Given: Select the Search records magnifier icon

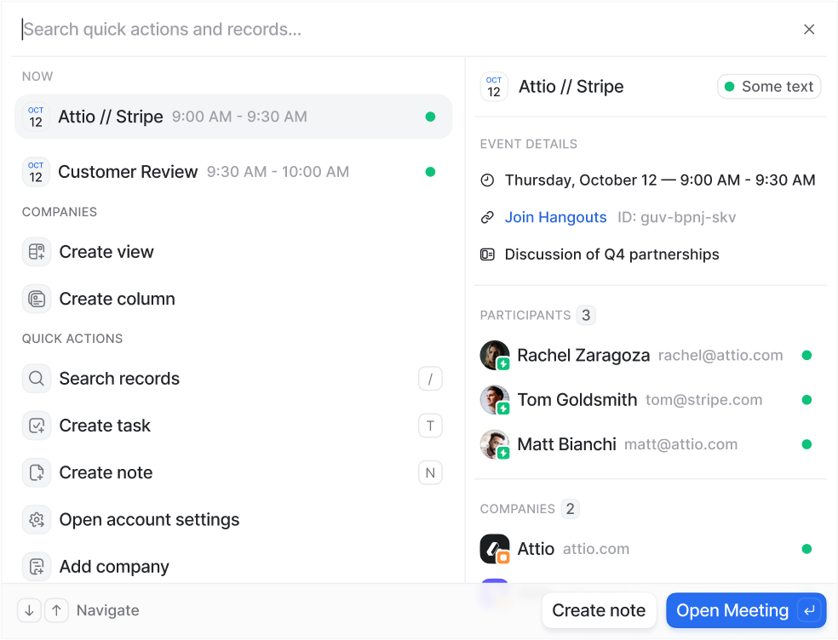Looking at the screenshot, I should tap(37, 378).
